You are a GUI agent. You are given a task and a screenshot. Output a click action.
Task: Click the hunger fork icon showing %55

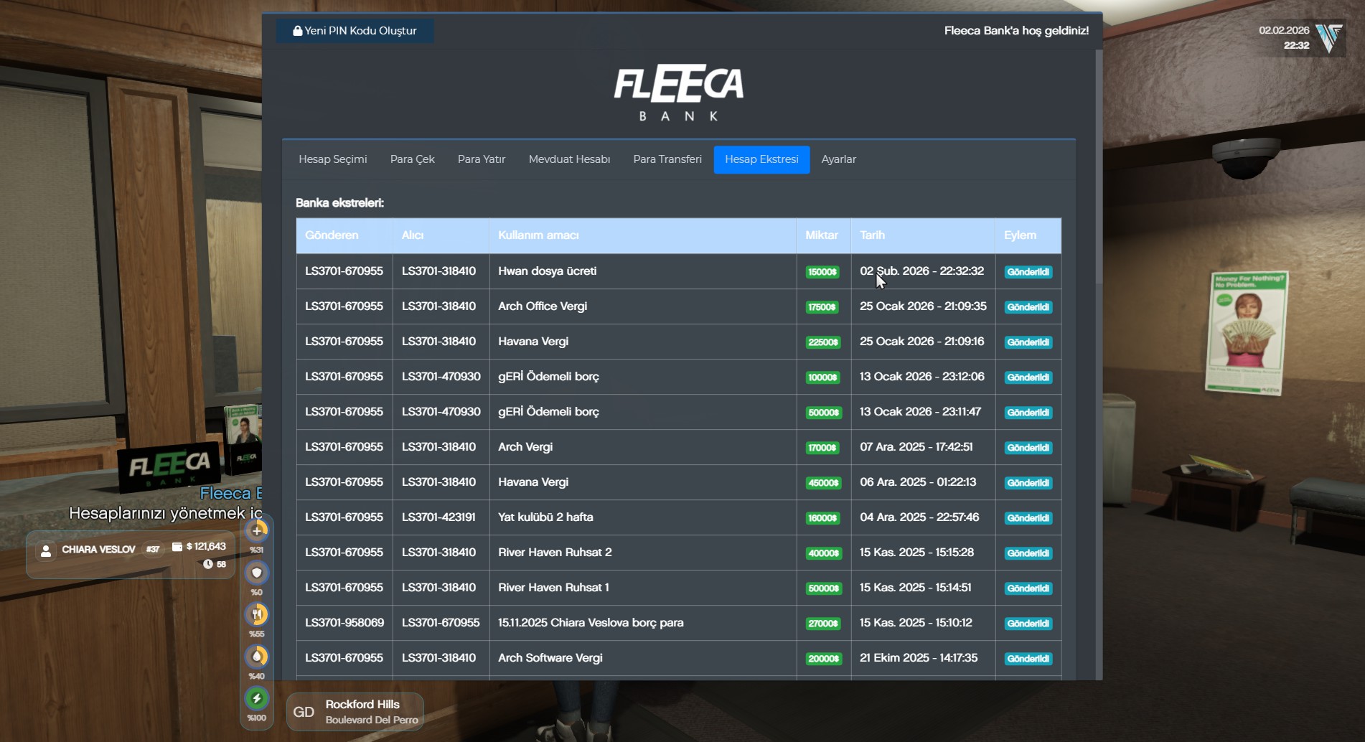[x=257, y=614]
